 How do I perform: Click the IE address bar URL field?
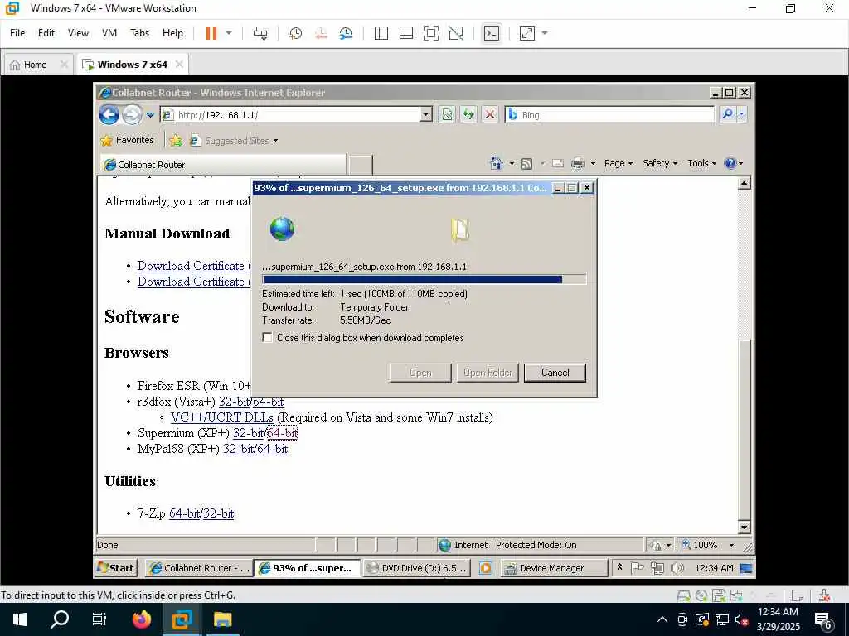click(x=297, y=114)
